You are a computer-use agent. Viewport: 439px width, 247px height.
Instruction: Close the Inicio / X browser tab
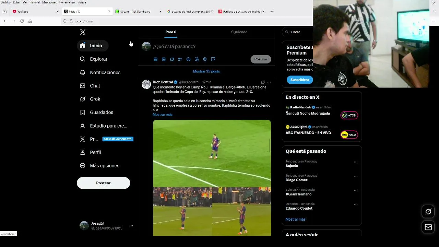(109, 11)
